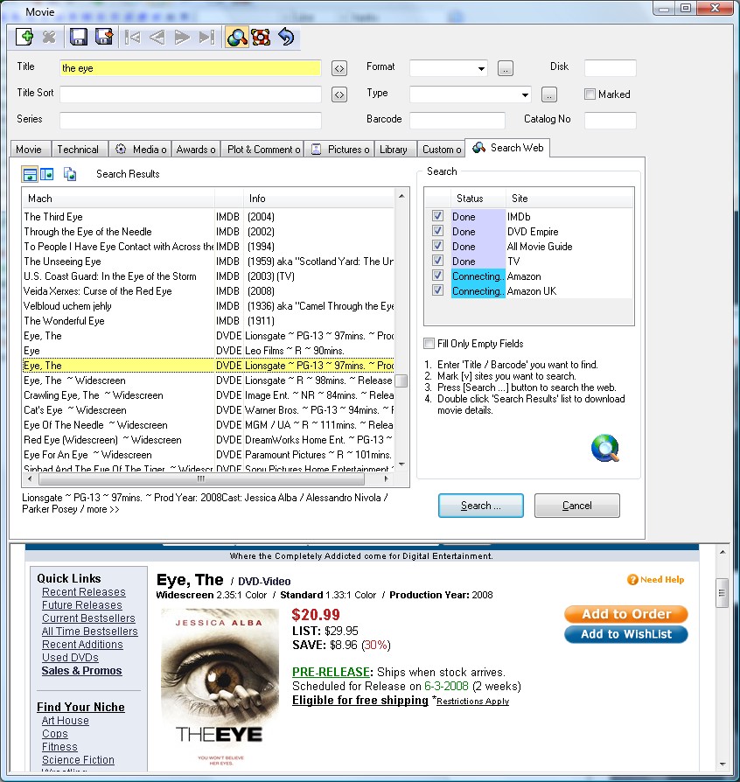
Task: Switch to the Movie tab
Action: [x=29, y=150]
